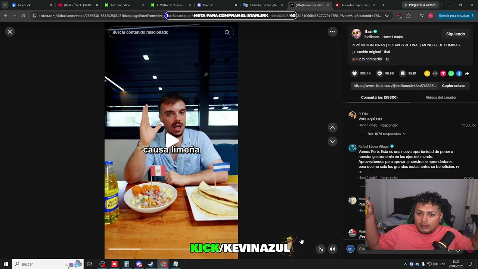
Task: Open browser extensions puzzle icon
Action: (408, 16)
